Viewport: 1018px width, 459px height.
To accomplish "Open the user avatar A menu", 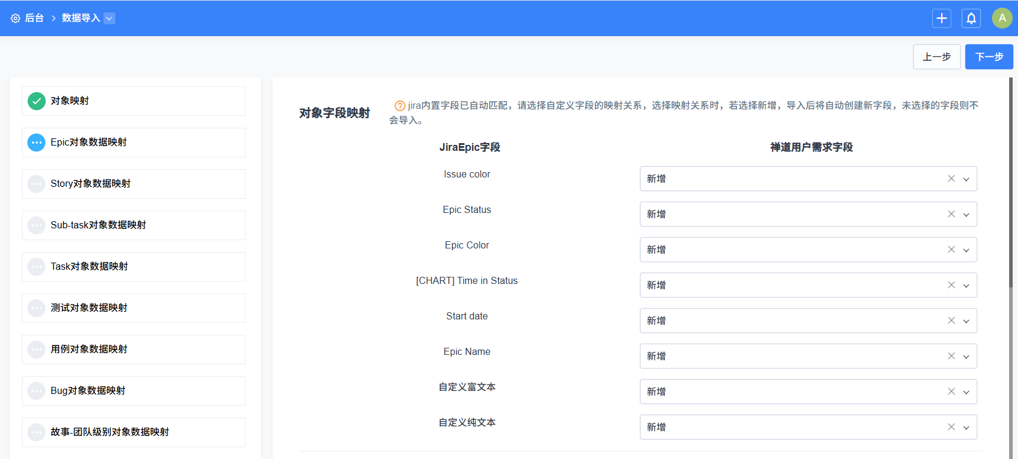I will [1002, 18].
